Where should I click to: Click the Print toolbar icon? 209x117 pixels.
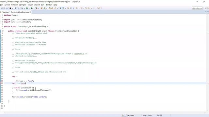(7, 8)
